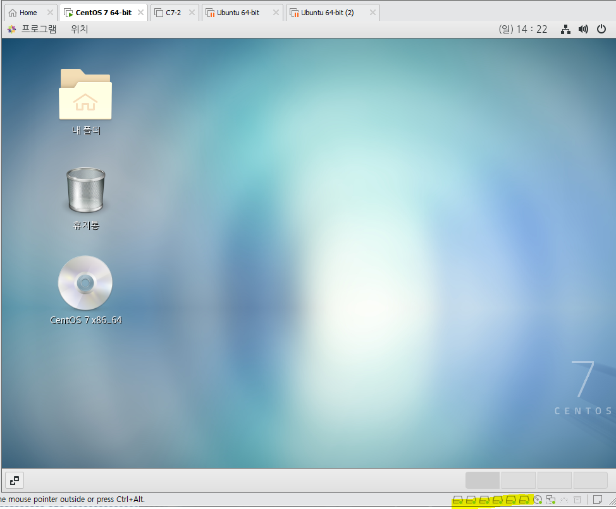This screenshot has height=509, width=616.
Task: Close the C7-2 tab
Action: pyautogui.click(x=192, y=13)
